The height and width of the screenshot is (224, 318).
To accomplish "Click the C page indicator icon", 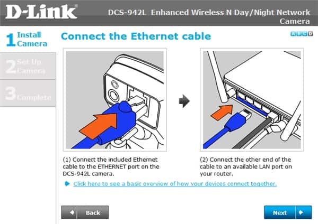I will pos(305,34).
